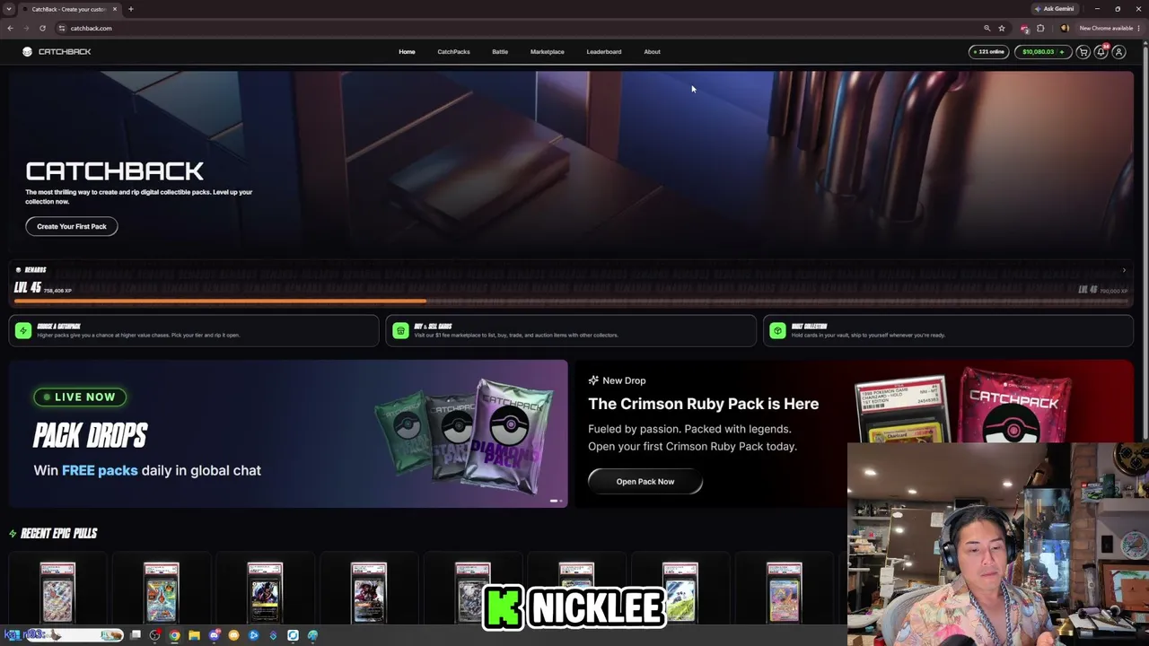Open a new browser tab

pyautogui.click(x=130, y=9)
